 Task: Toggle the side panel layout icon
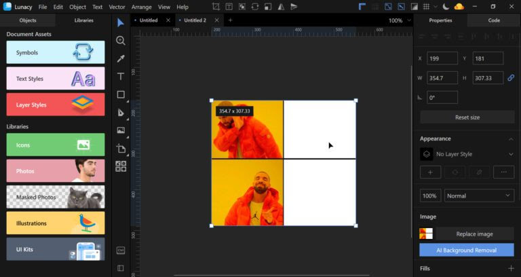[x=121, y=268]
